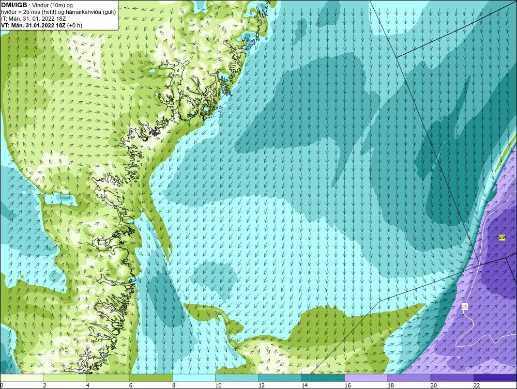Click the 8–10 m/s pale cyan legend swatch
This screenshot has height=389, width=517.
point(194,378)
